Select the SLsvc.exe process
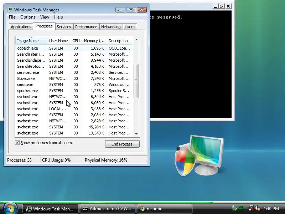Viewport: 285px width, 214px height. coord(74,78)
